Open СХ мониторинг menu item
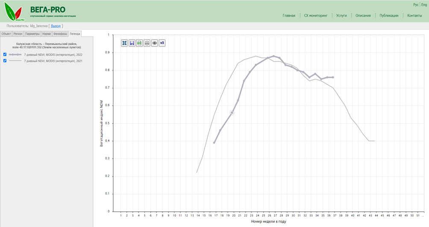The image size is (429, 227). pyautogui.click(x=316, y=16)
